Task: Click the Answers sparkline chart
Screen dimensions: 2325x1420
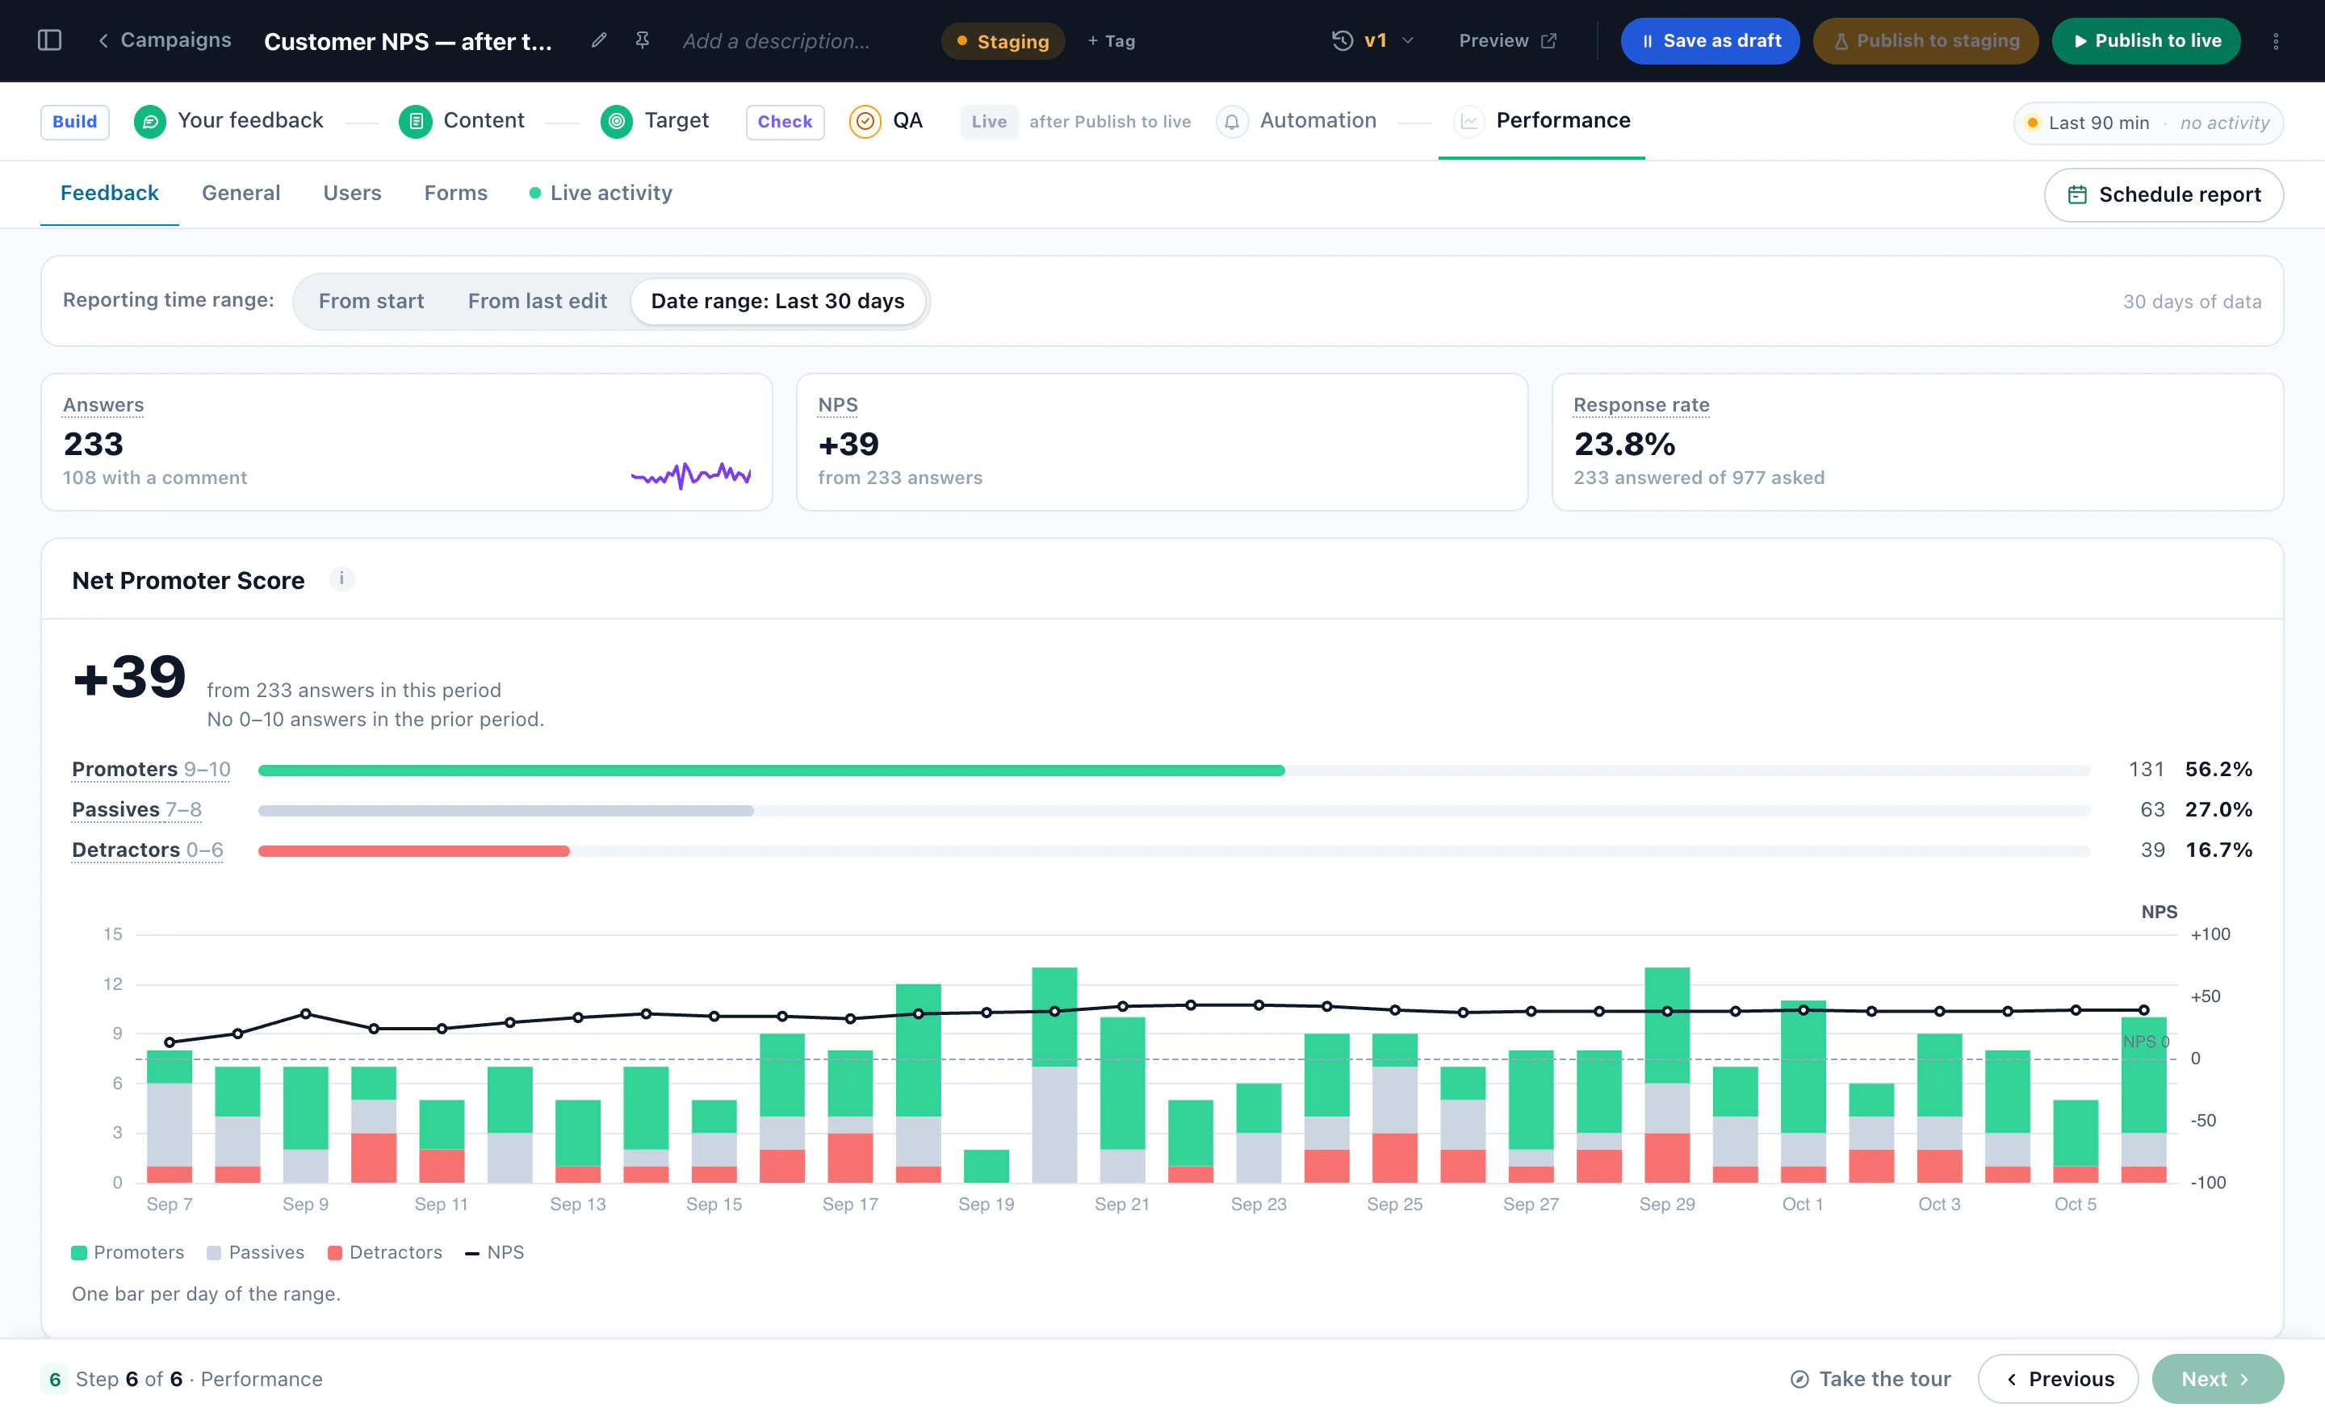Action: (x=691, y=475)
